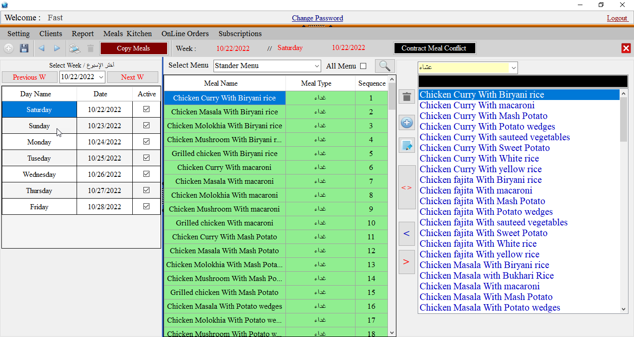Open the Subscriptions menu
Viewport: 634px width, 337px height.
coord(240,34)
